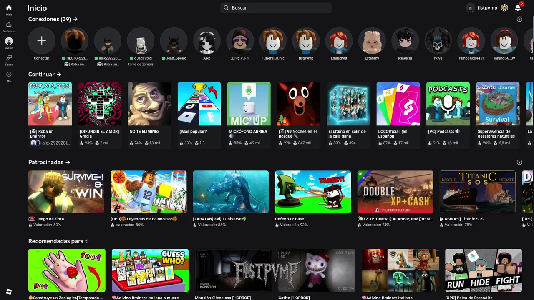Image resolution: width=534 pixels, height=300 pixels.
Task: Open Al-Anbar, Irak sponsored thumbnail
Action: click(x=395, y=192)
